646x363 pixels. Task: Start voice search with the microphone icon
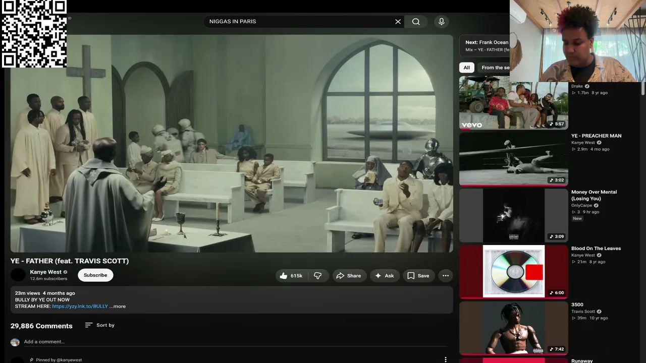click(442, 22)
